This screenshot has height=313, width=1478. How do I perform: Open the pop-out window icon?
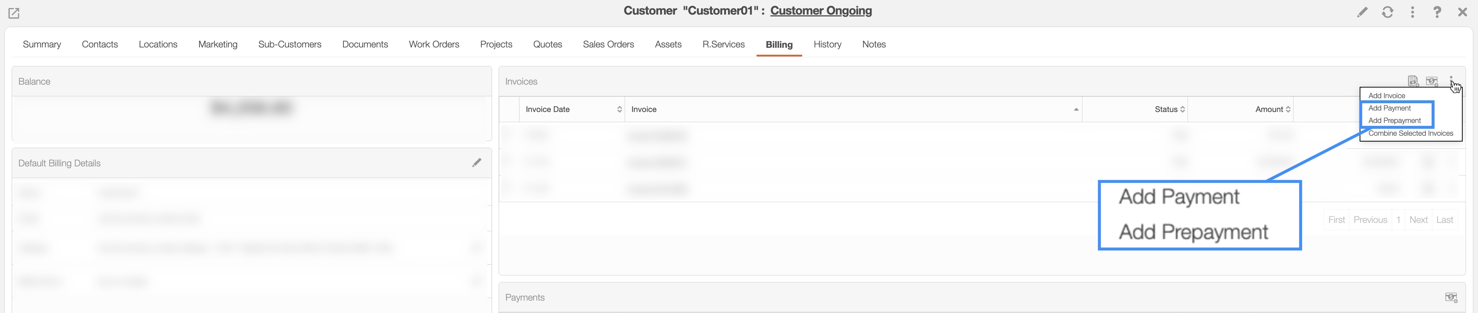[14, 13]
